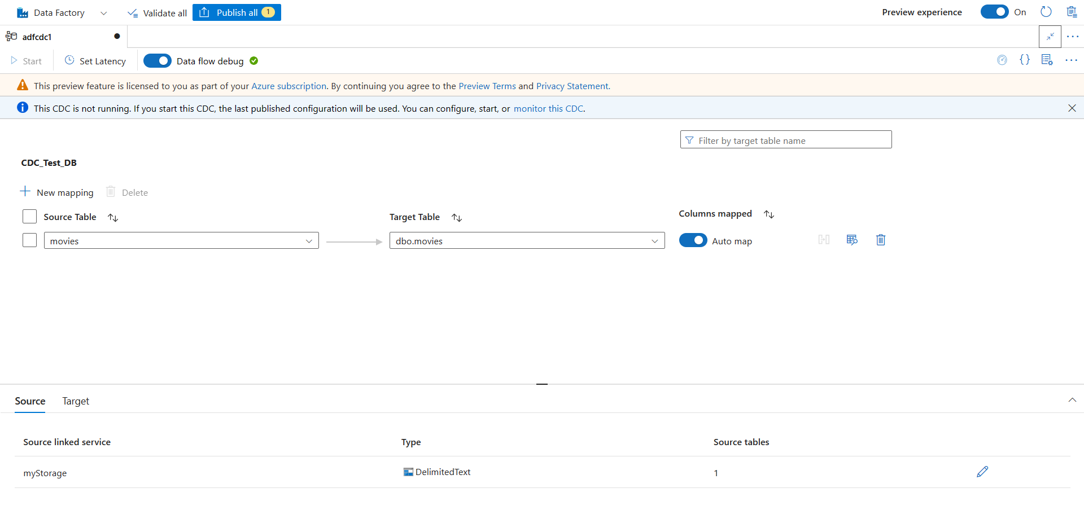Delete the movies mapping row

click(880, 240)
